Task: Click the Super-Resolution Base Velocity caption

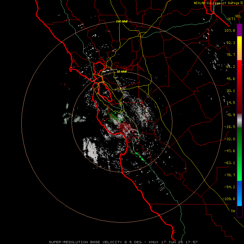Action: coord(123,242)
